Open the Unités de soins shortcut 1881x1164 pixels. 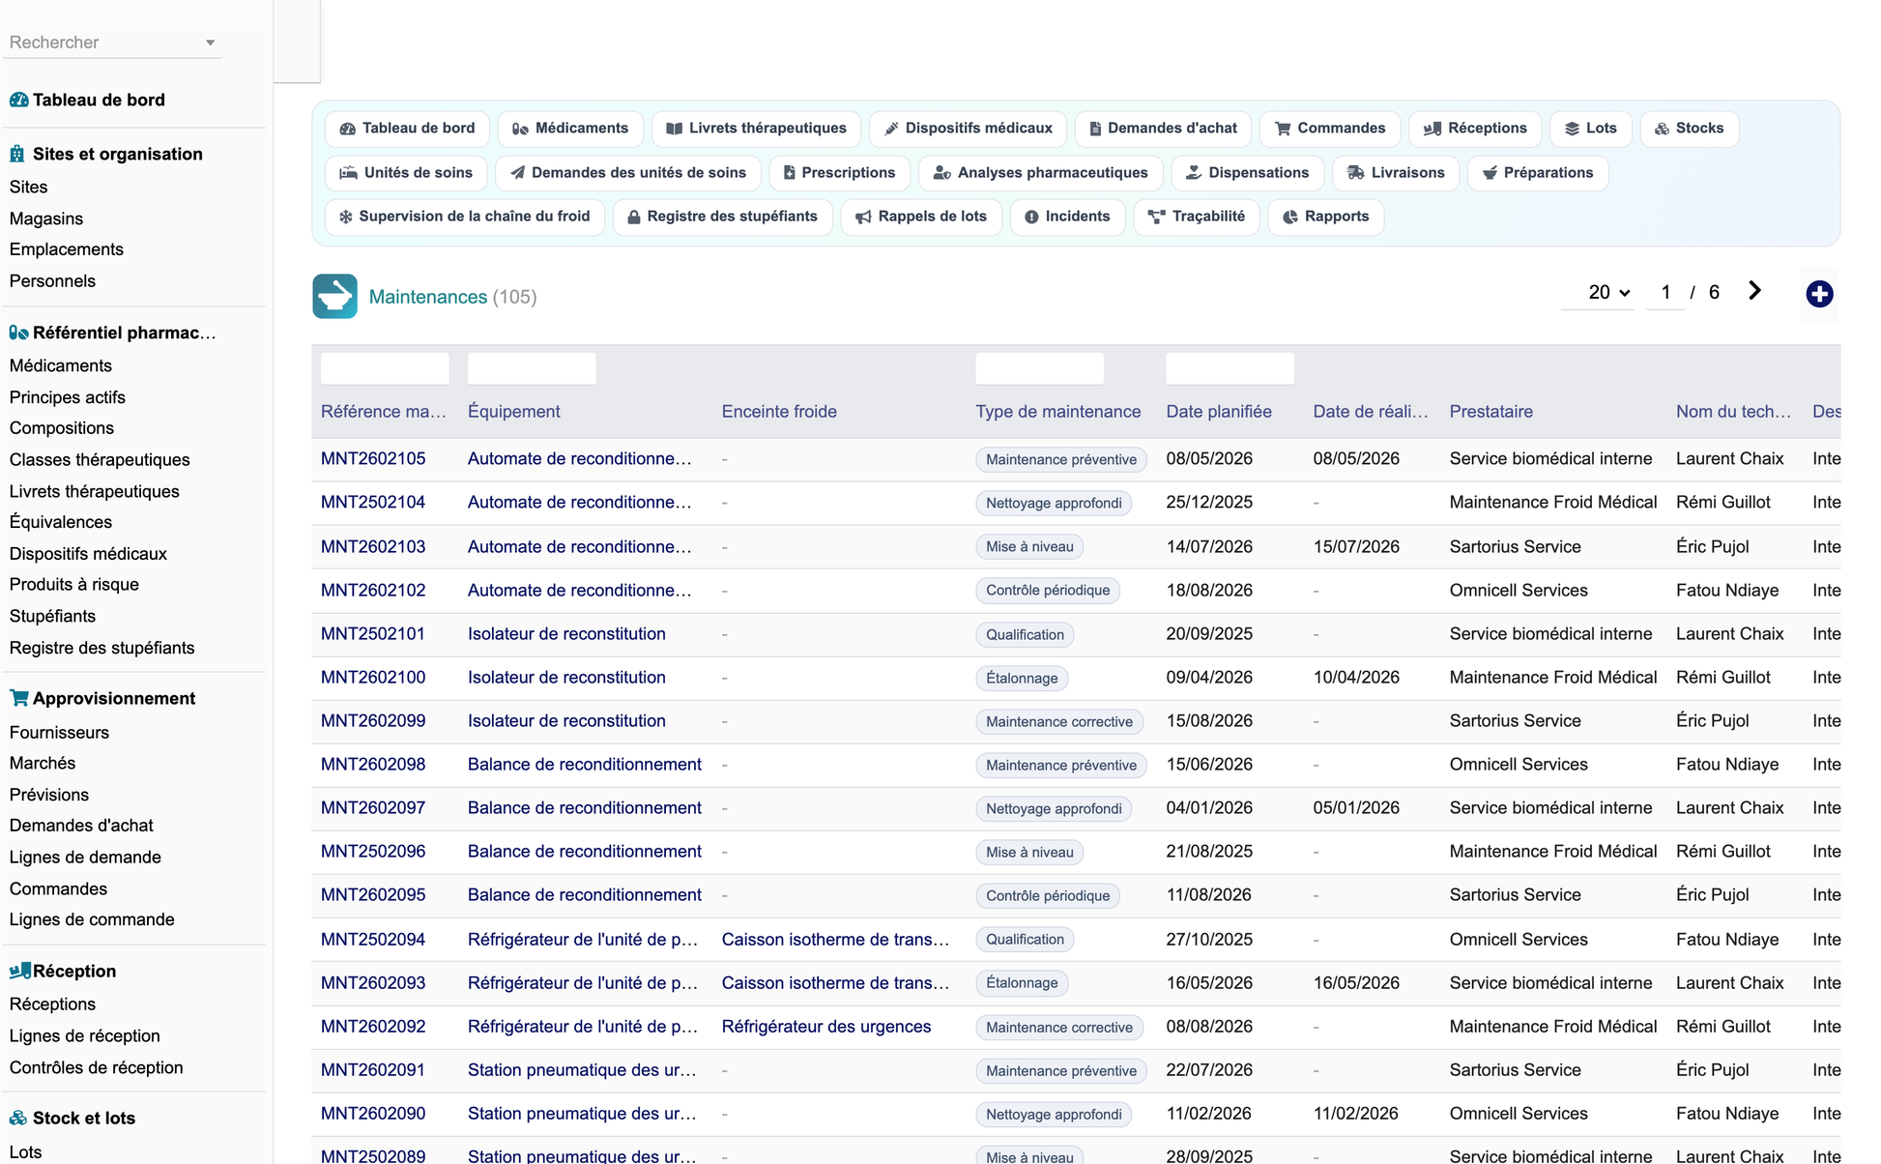pyautogui.click(x=406, y=173)
